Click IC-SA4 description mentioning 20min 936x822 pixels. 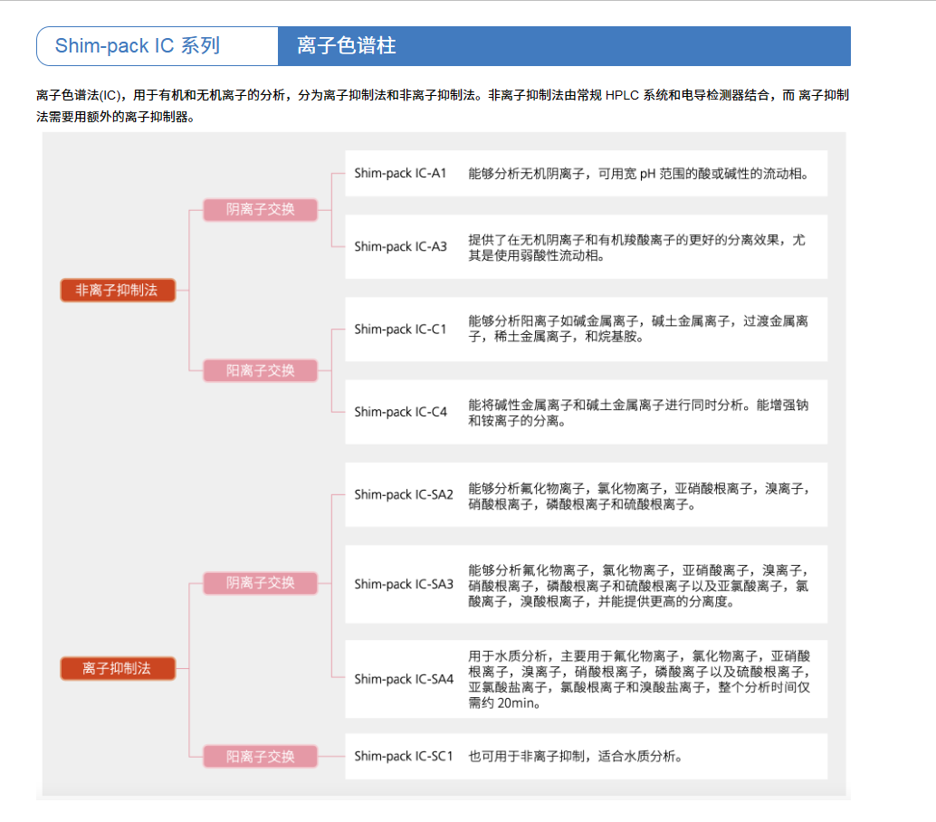point(639,679)
